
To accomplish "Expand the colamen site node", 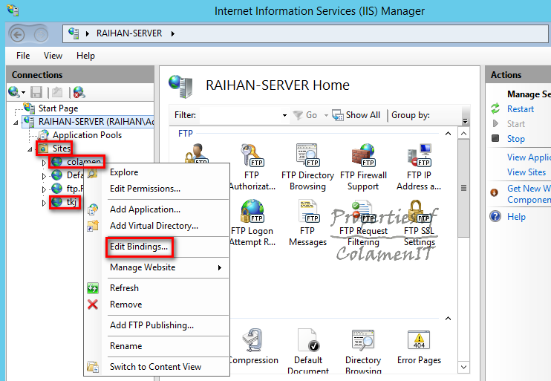I will pos(44,163).
